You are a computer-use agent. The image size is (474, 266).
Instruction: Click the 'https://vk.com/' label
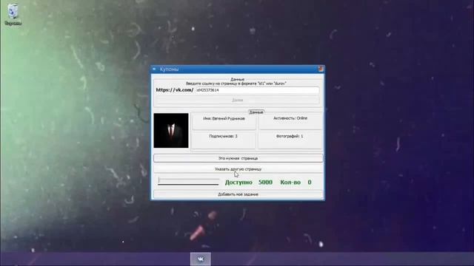tap(175, 90)
